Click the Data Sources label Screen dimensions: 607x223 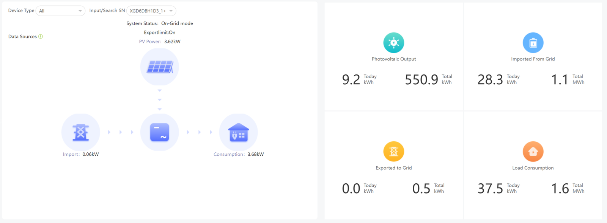[x=22, y=37]
